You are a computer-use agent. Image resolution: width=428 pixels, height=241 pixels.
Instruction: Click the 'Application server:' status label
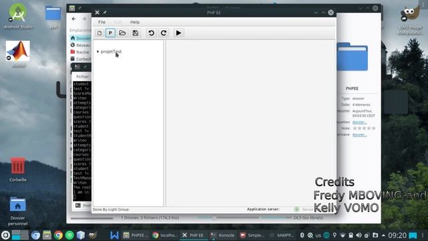point(263,209)
